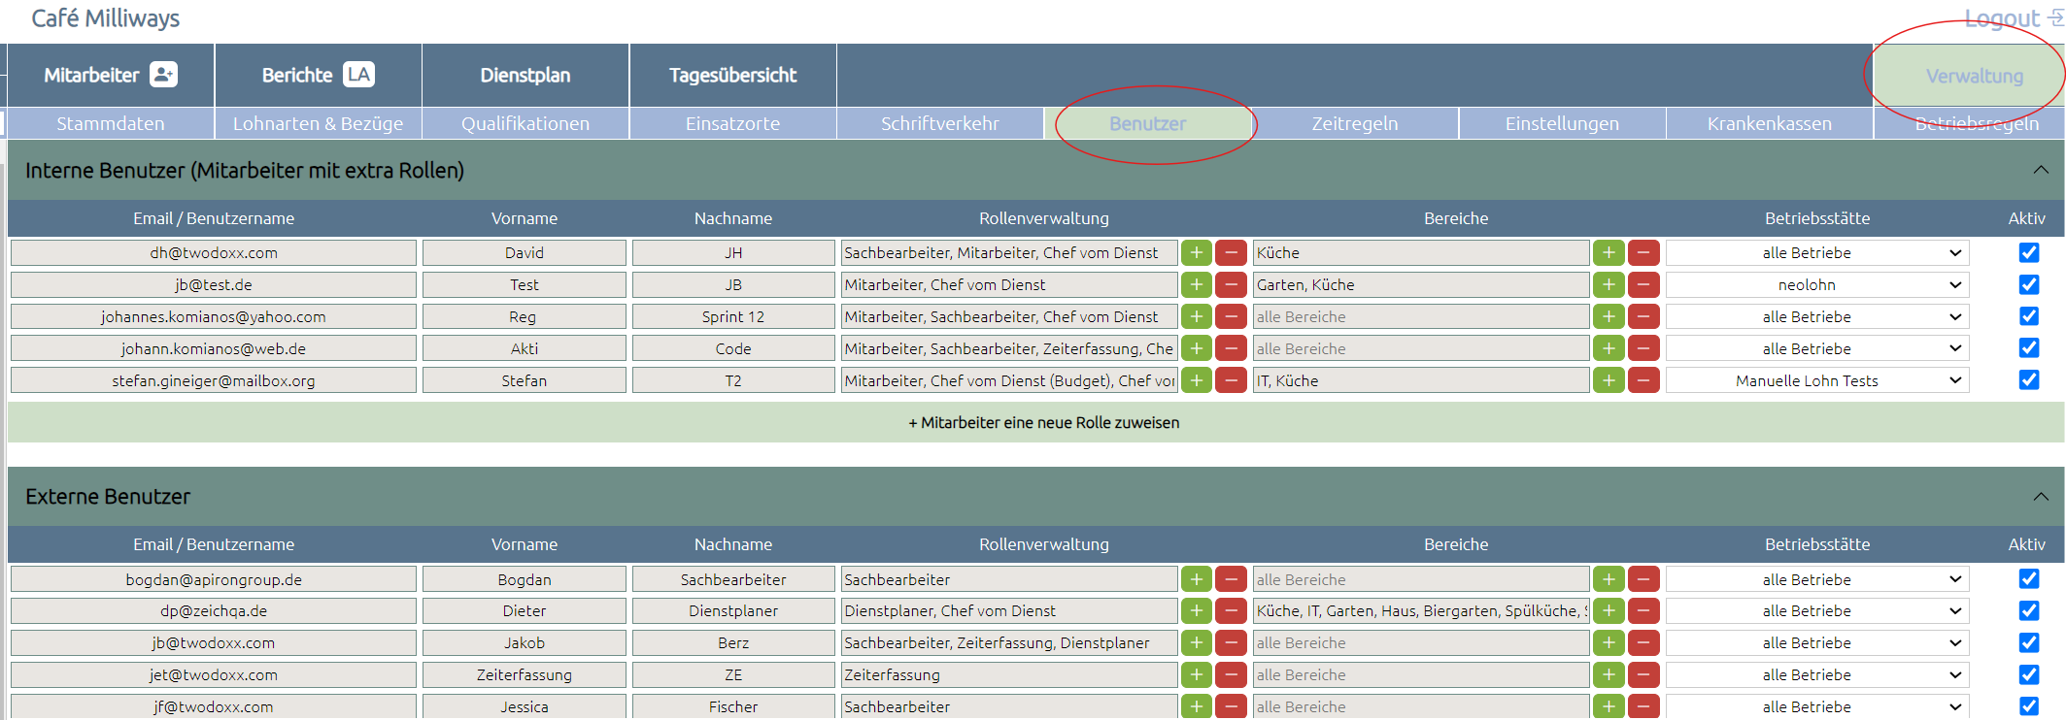Add a role for bogdan@apirongroup.de

pos(1197,579)
